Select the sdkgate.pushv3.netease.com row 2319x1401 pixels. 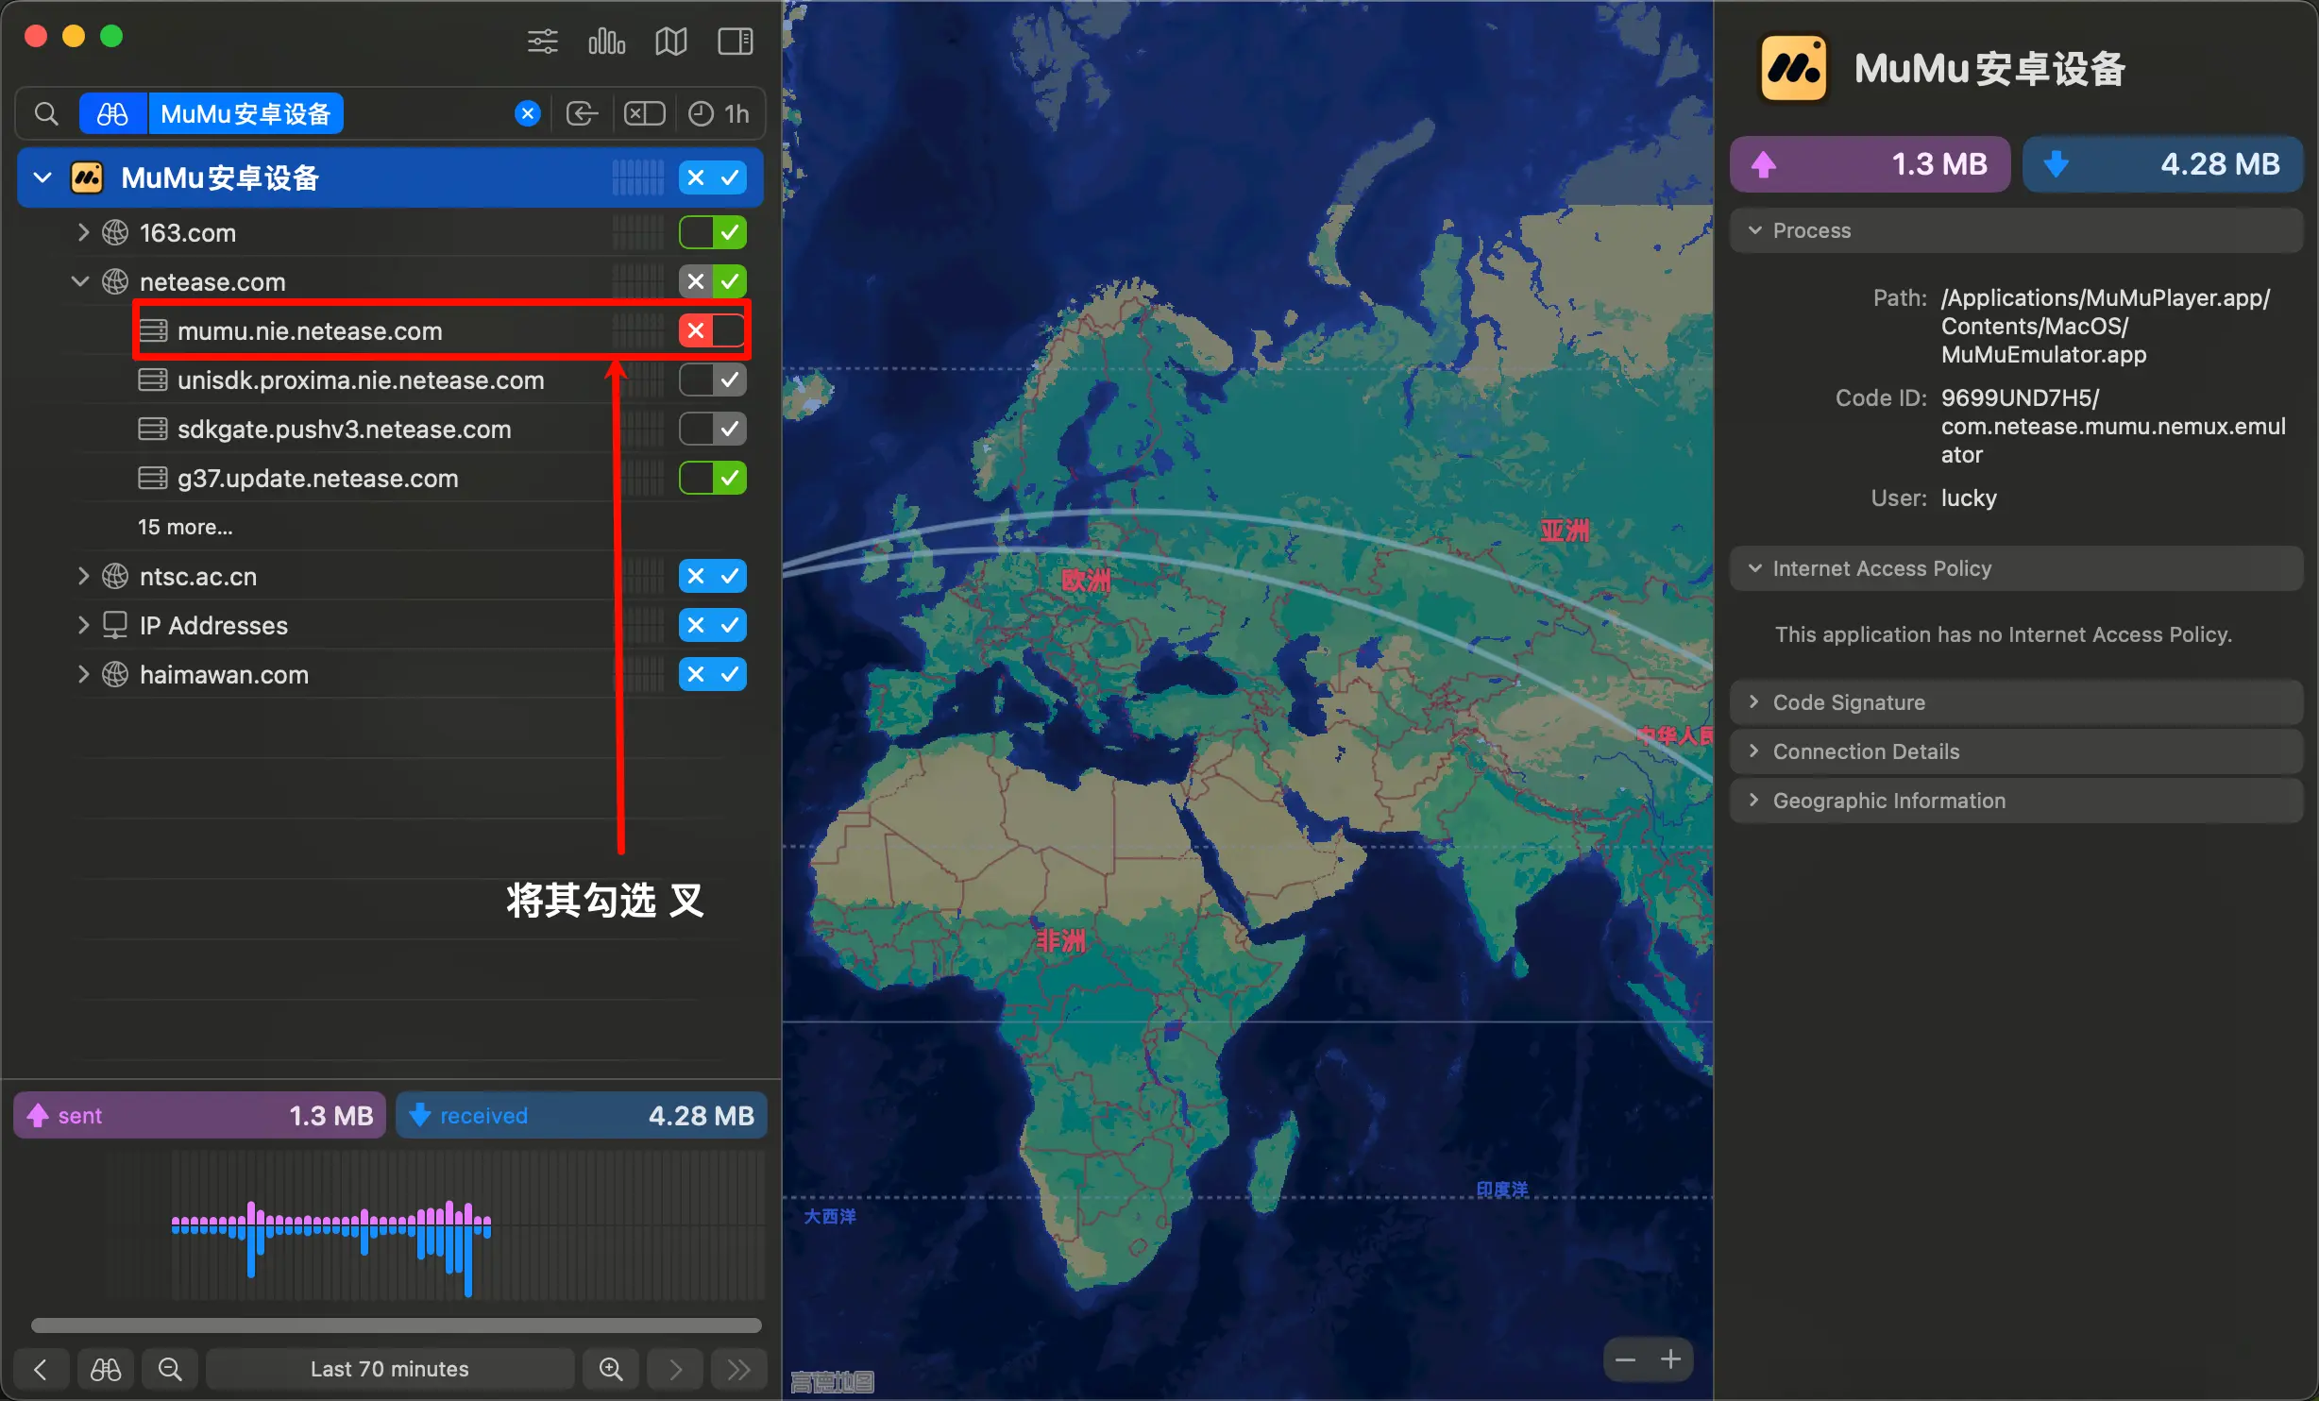click(x=390, y=429)
